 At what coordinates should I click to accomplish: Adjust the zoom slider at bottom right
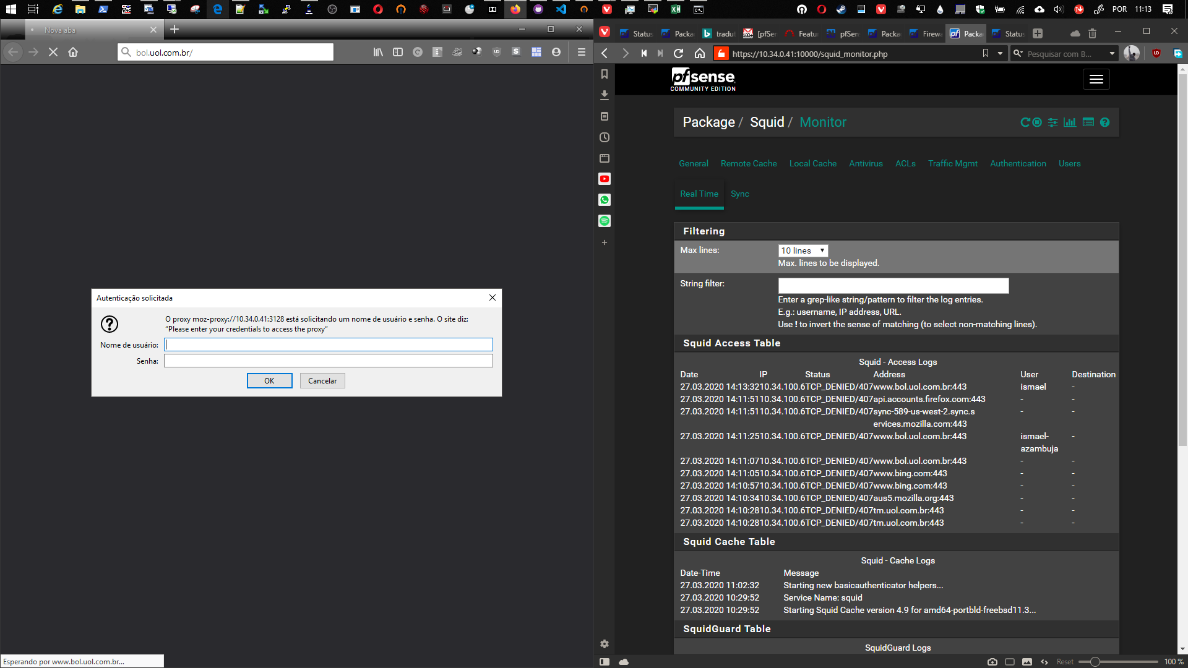tap(1097, 661)
